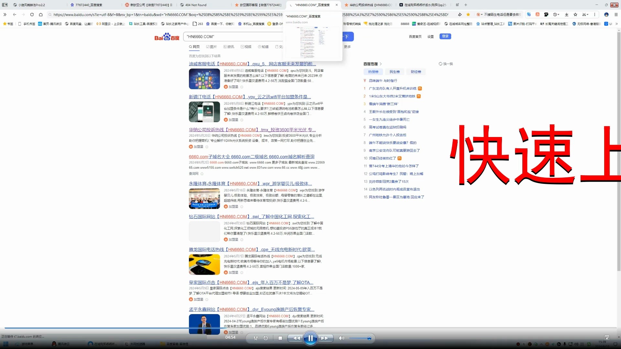Image resolution: width=621 pixels, height=349 pixels.
Task: Adjust the player volume slider
Action: [x=360, y=338]
